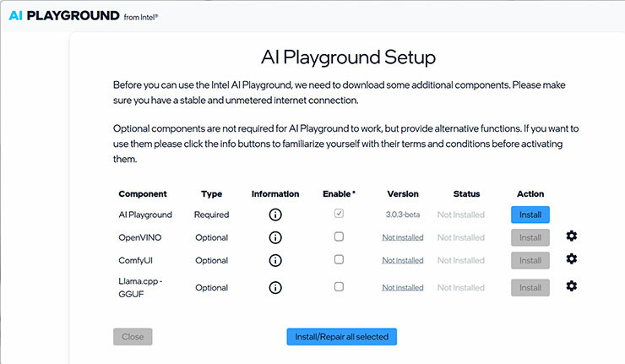The width and height of the screenshot is (625, 364).
Task: Click AI Playground 'Not Installed' status
Action: tap(461, 215)
